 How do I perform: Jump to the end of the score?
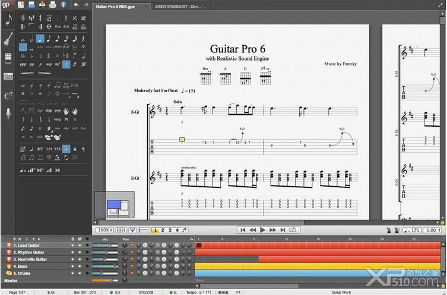[283, 230]
